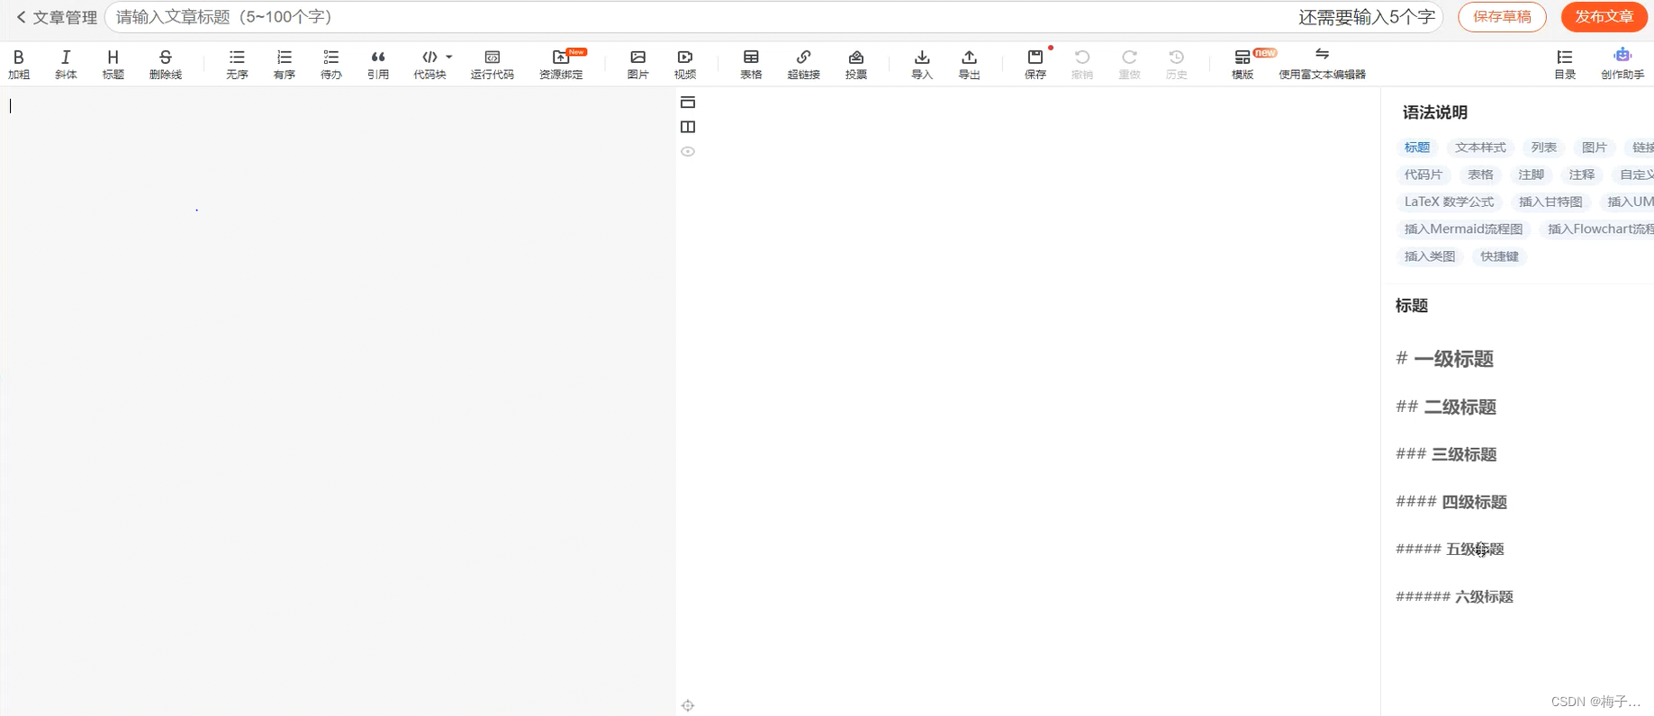Viewport: 1654px width, 716px height.
Task: Insert video (视频)
Action: point(685,65)
